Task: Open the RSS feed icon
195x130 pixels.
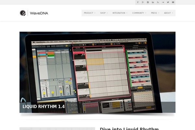Action: (x=158, y=2)
